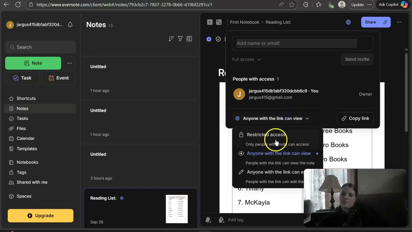
Task: Click the sort notes icon
Action: 171,39
